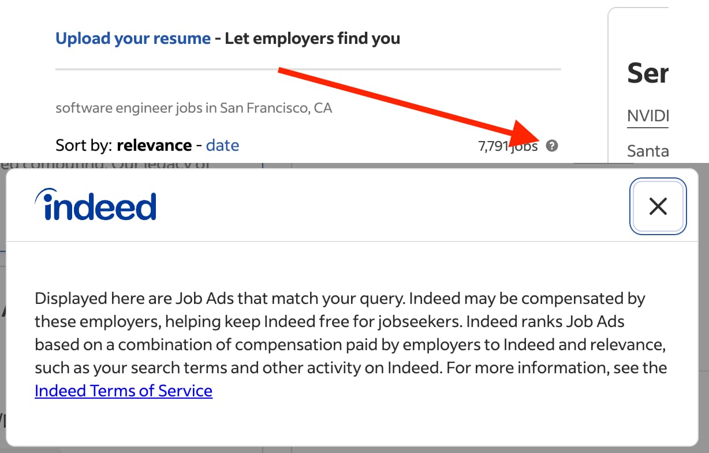This screenshot has width=709, height=453.
Task: Click the job title starting with Ser
Action: (648, 73)
